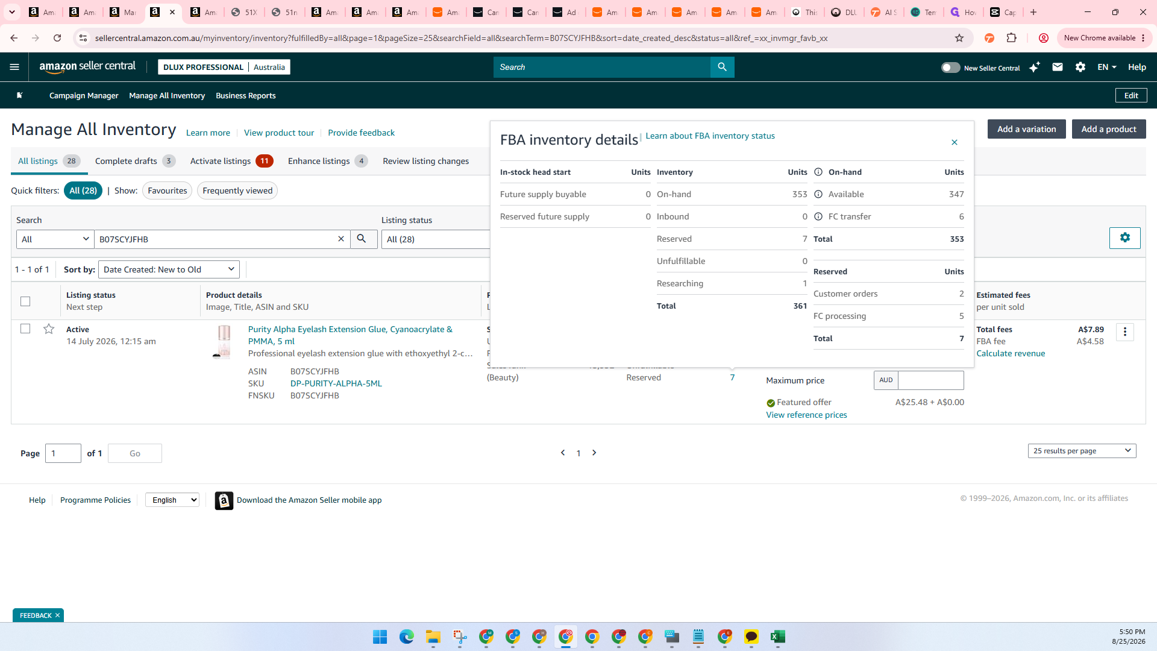Open the Chrome extensions puzzle icon
The image size is (1157, 651).
(1012, 38)
